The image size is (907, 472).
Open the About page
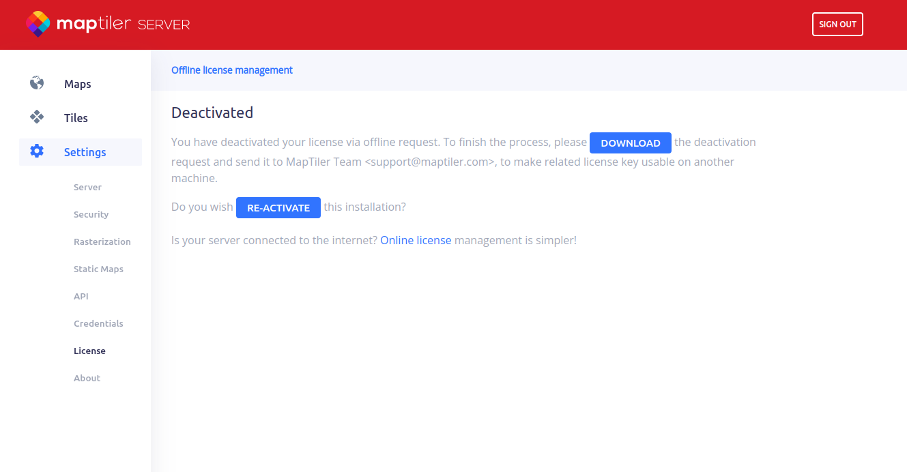[87, 378]
